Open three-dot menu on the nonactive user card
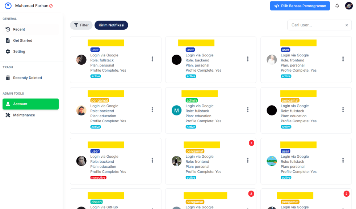 [152, 160]
